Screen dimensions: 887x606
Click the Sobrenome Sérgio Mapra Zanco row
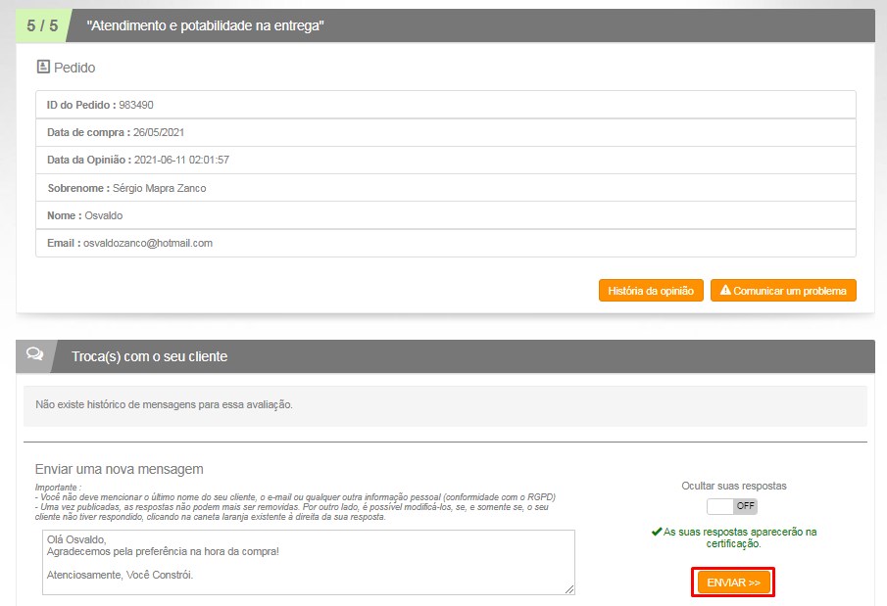point(445,188)
